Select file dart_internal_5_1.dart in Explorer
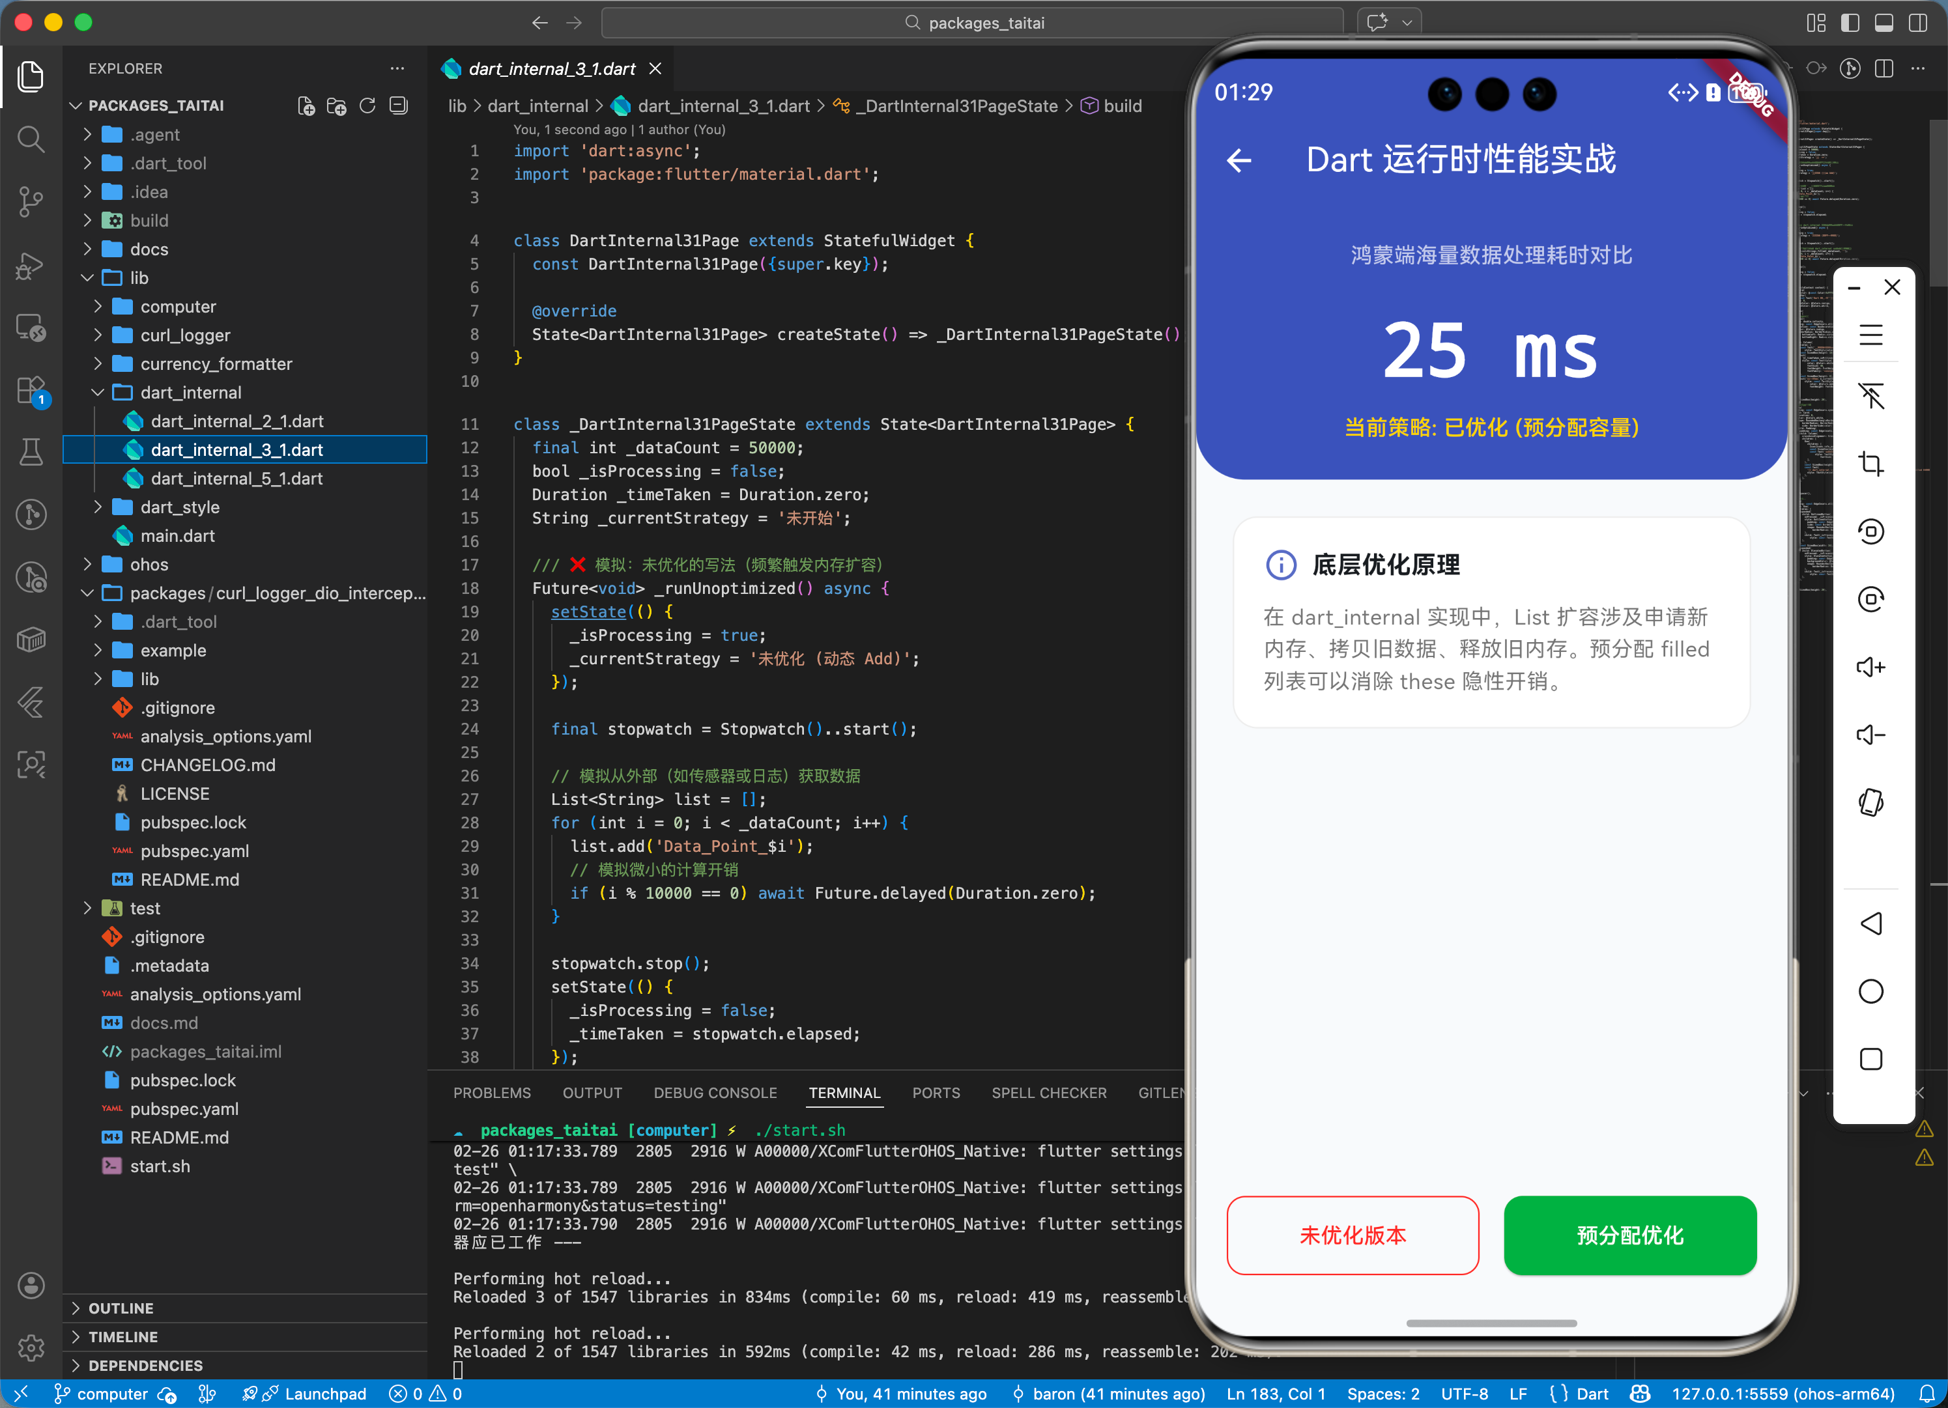Viewport: 1948px width, 1408px height. tap(236, 478)
